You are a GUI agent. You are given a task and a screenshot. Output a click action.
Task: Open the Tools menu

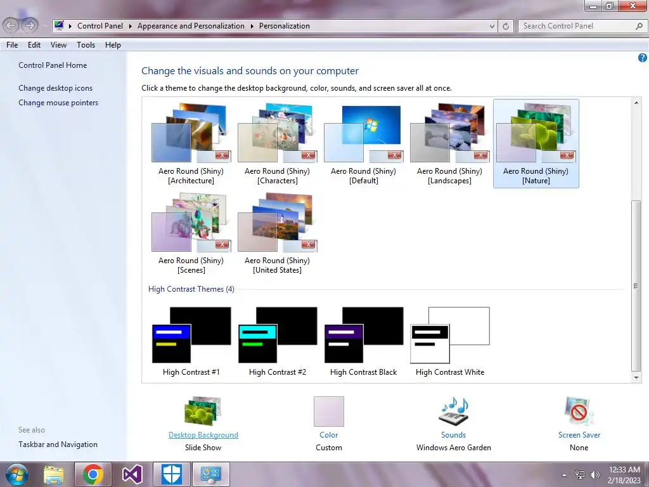coord(86,45)
